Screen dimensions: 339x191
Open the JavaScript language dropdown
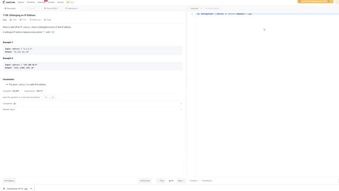click(195, 8)
